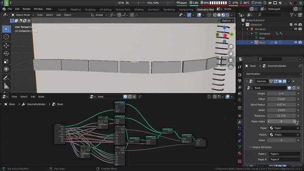
Task: Pin the node tree in the node editor header
Action: click(140, 96)
